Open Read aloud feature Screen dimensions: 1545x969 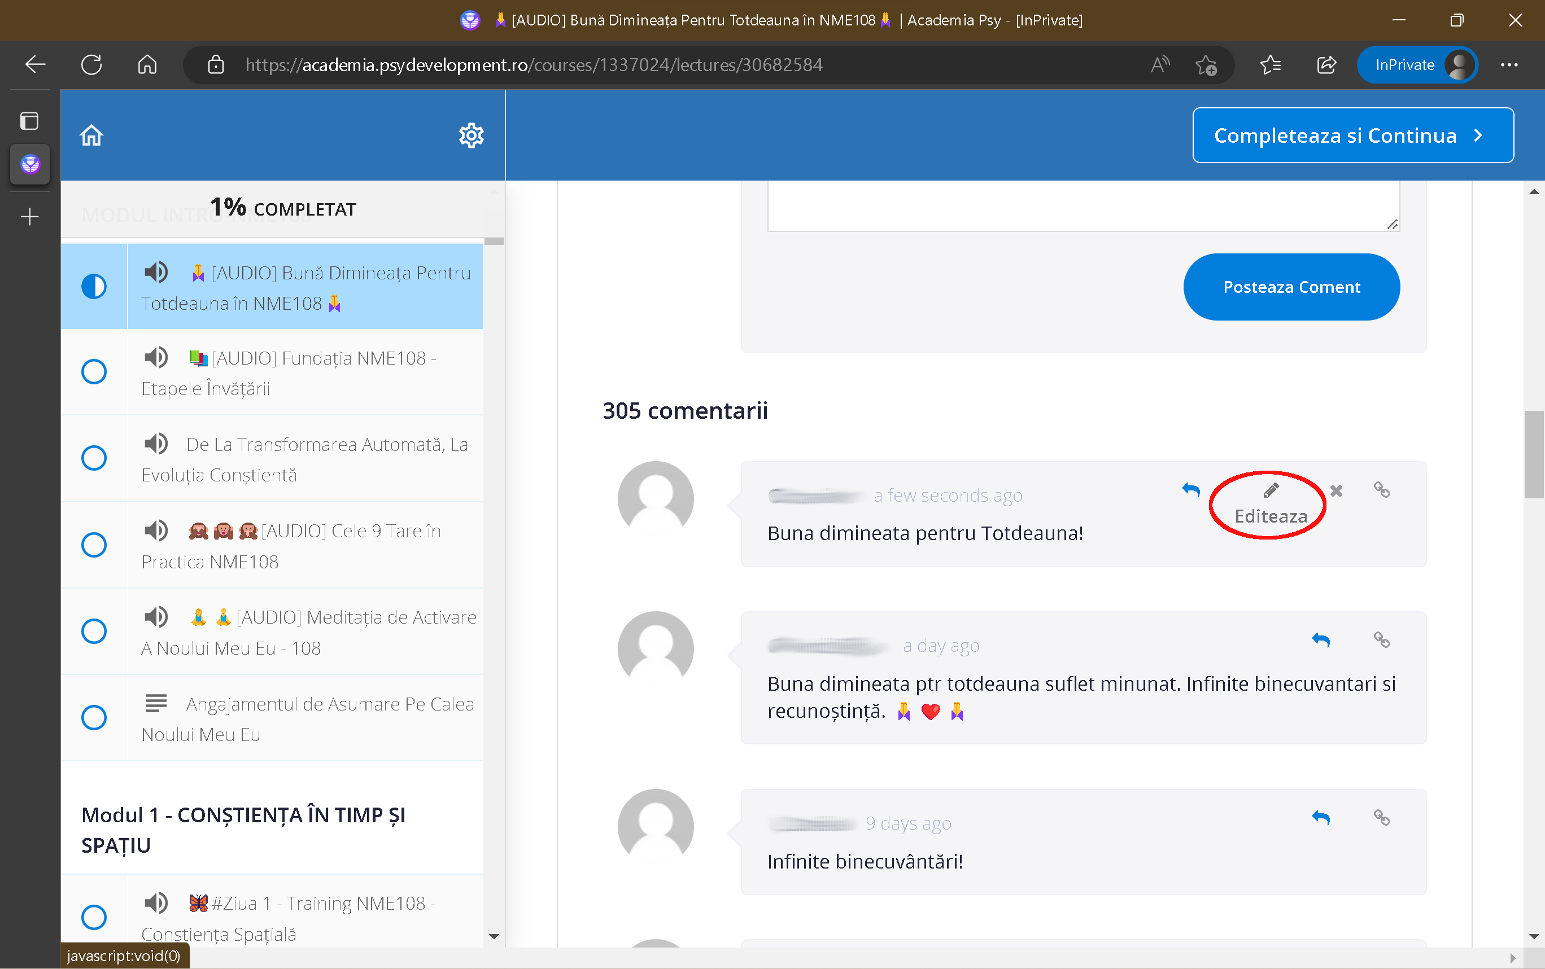pos(1160,65)
